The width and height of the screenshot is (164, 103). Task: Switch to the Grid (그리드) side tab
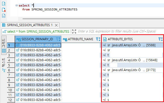(4, 45)
